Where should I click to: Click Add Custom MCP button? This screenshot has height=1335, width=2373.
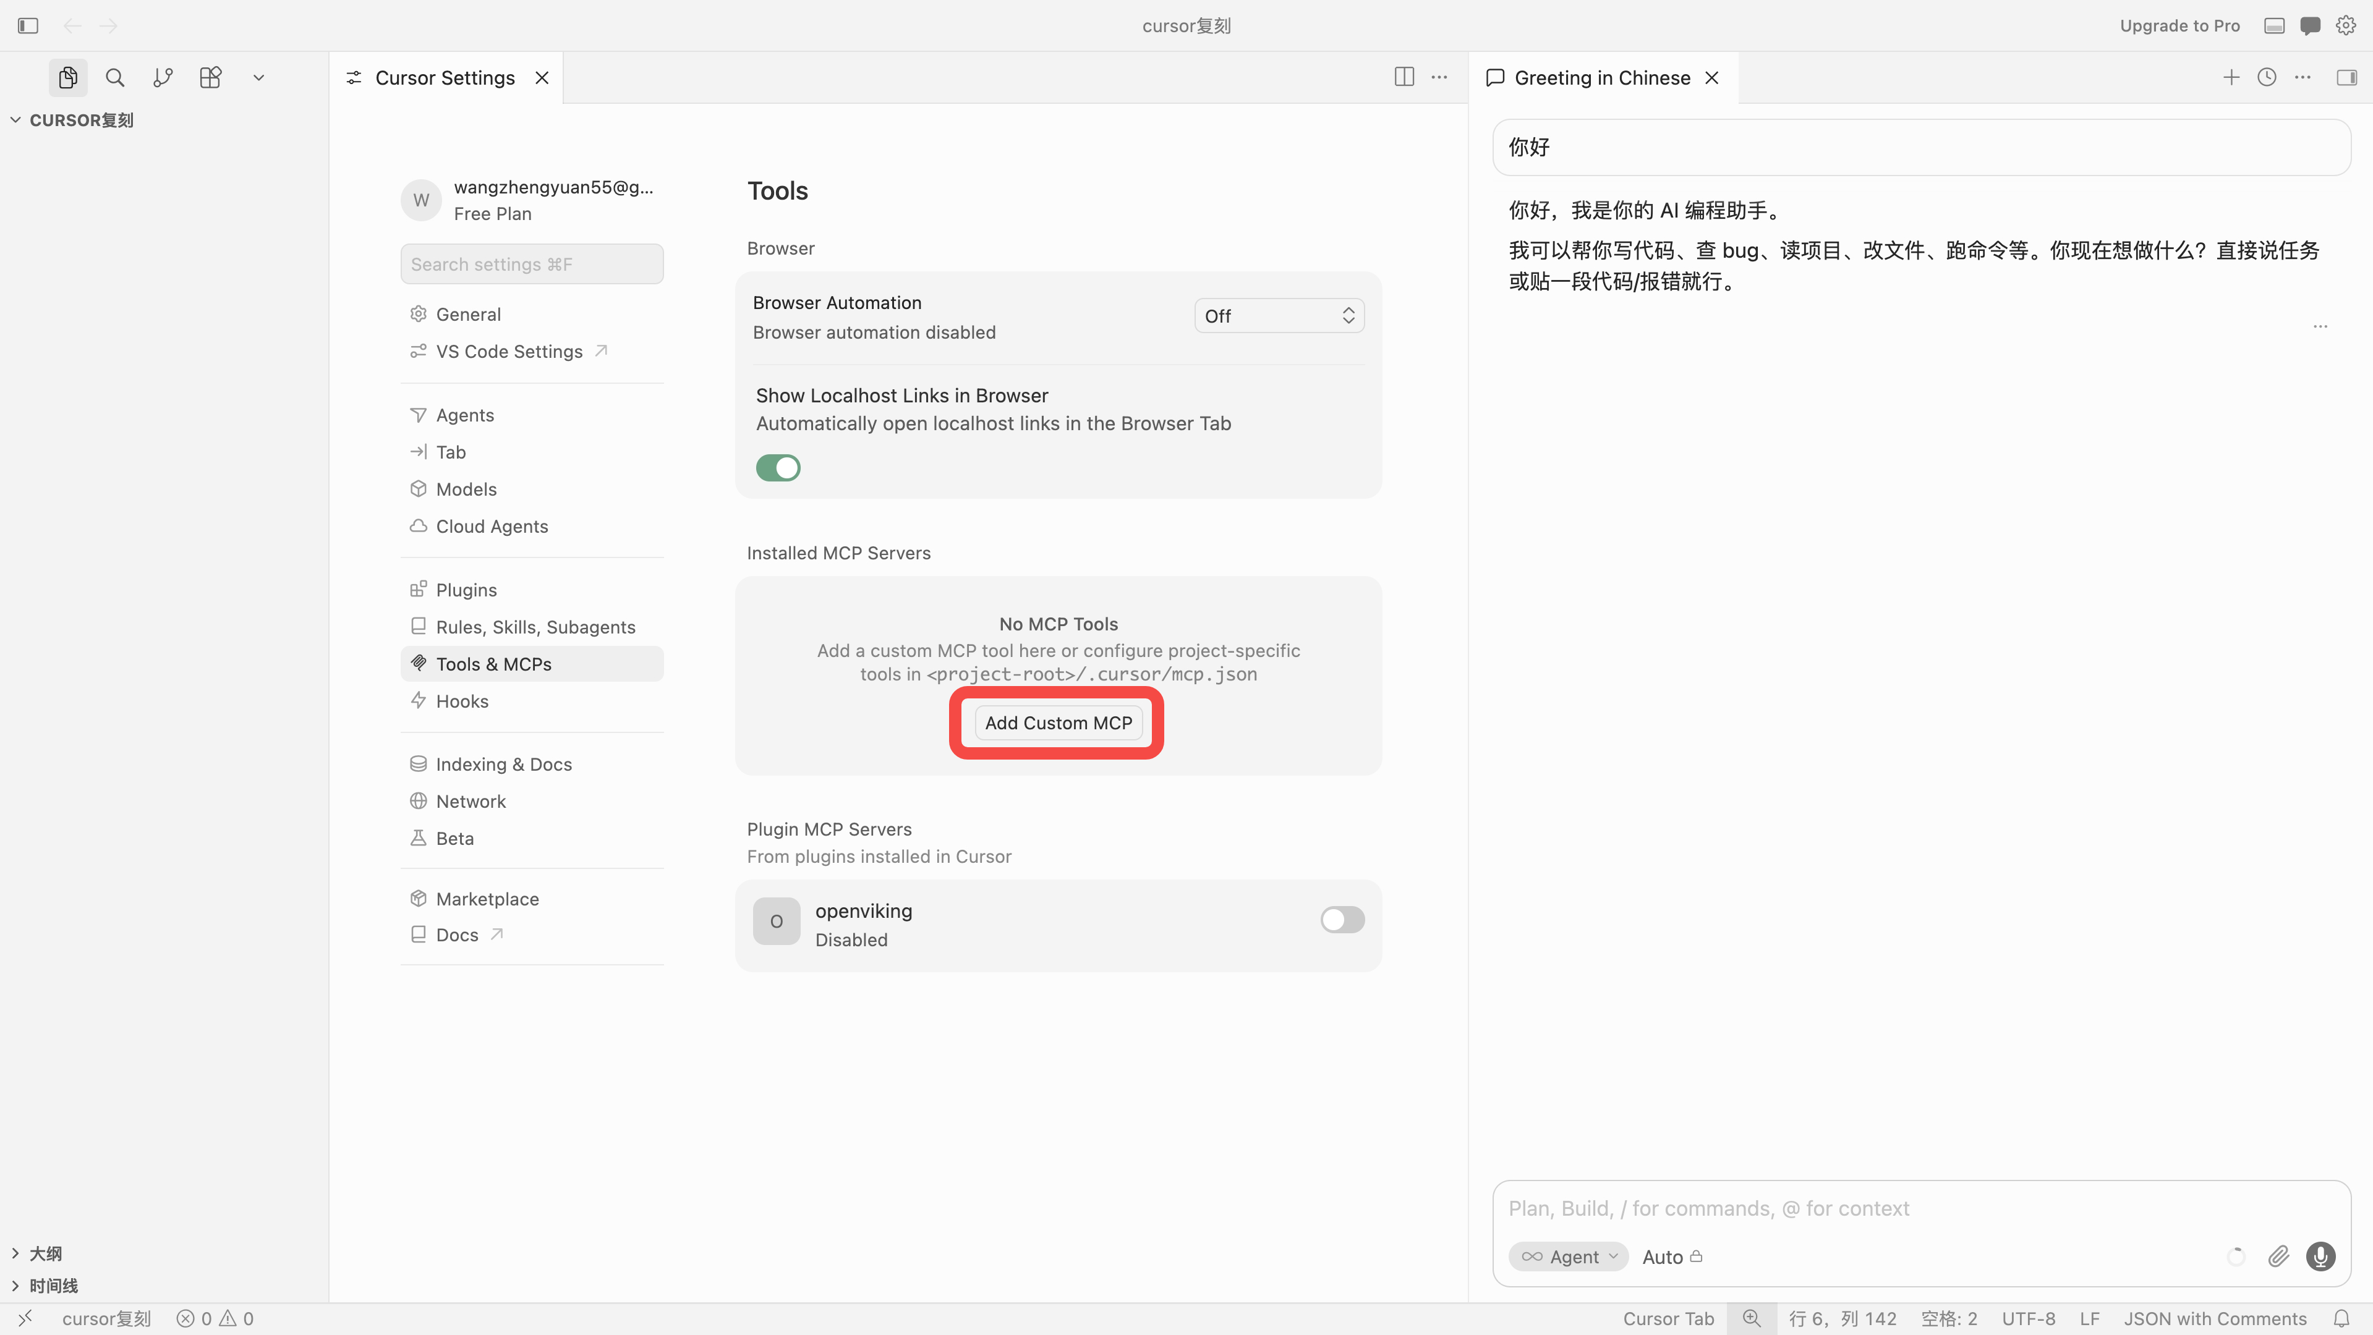pos(1057,723)
